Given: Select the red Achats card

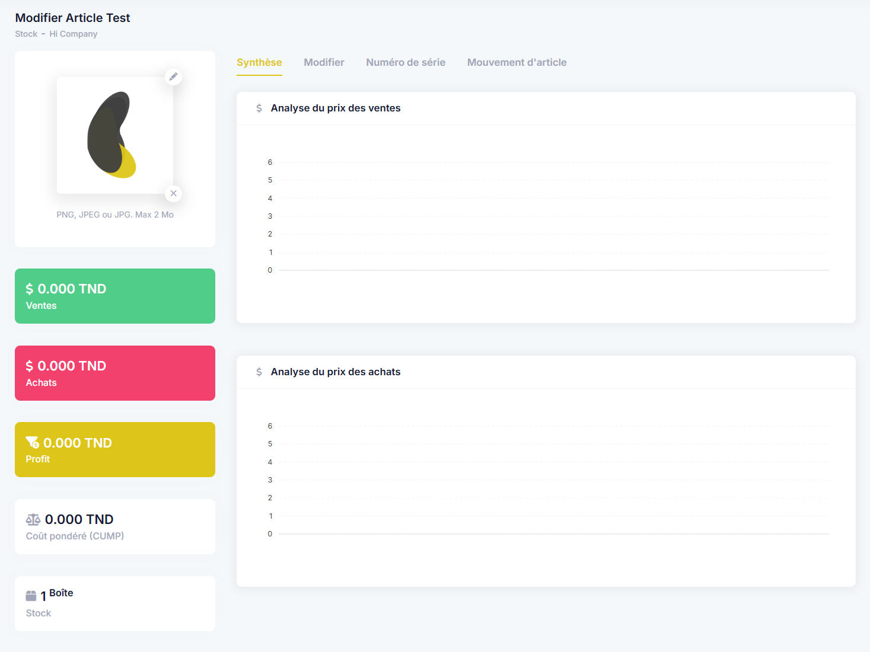Looking at the screenshot, I should point(115,373).
